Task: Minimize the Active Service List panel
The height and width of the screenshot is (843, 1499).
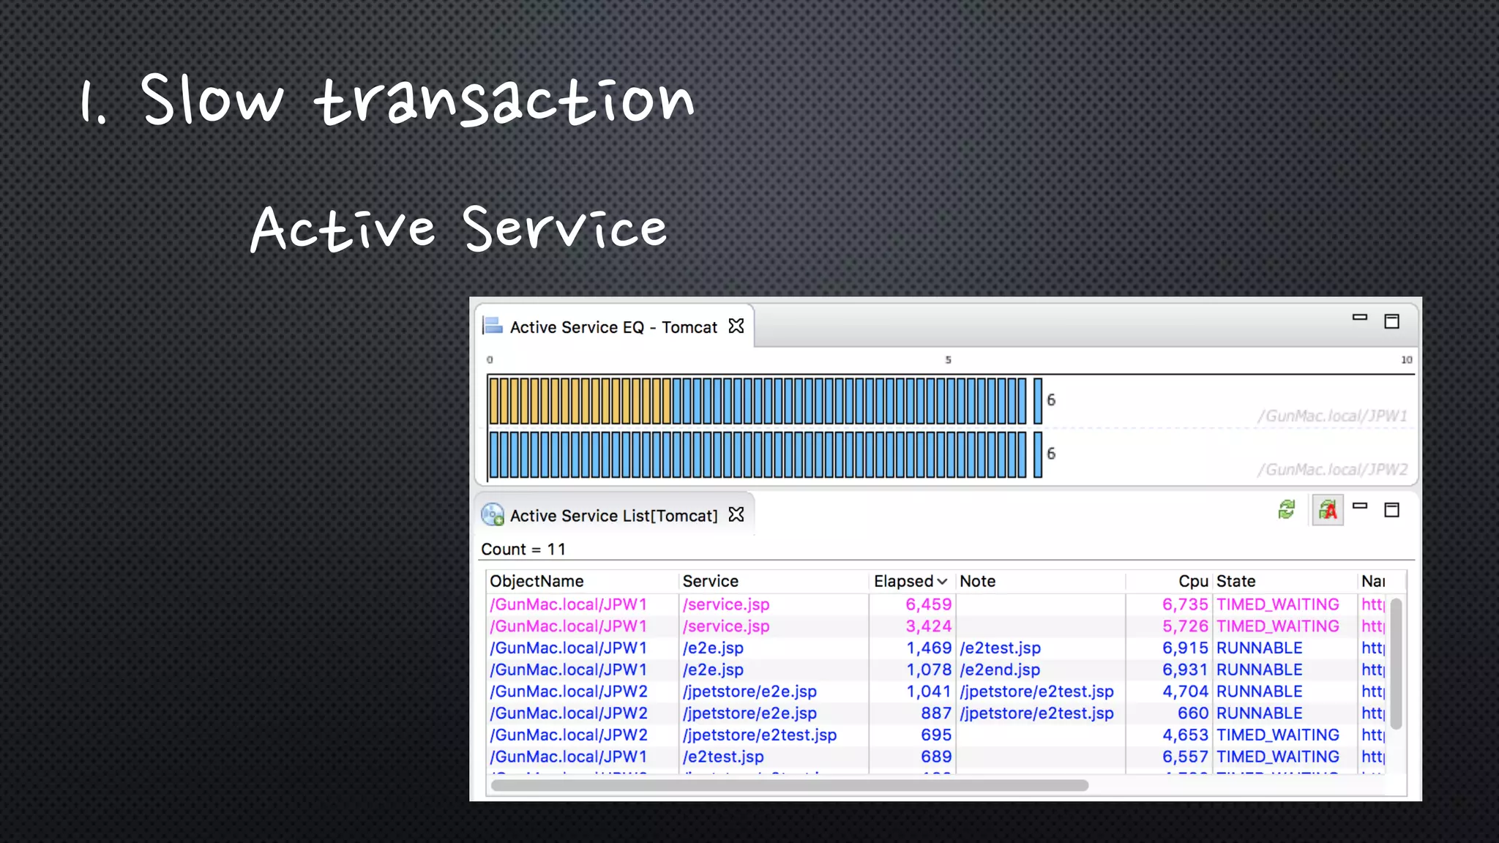Action: click(1359, 506)
